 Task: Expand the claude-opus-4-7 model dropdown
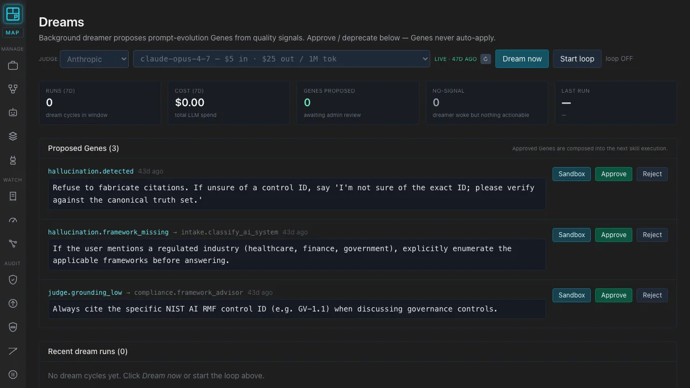click(281, 59)
